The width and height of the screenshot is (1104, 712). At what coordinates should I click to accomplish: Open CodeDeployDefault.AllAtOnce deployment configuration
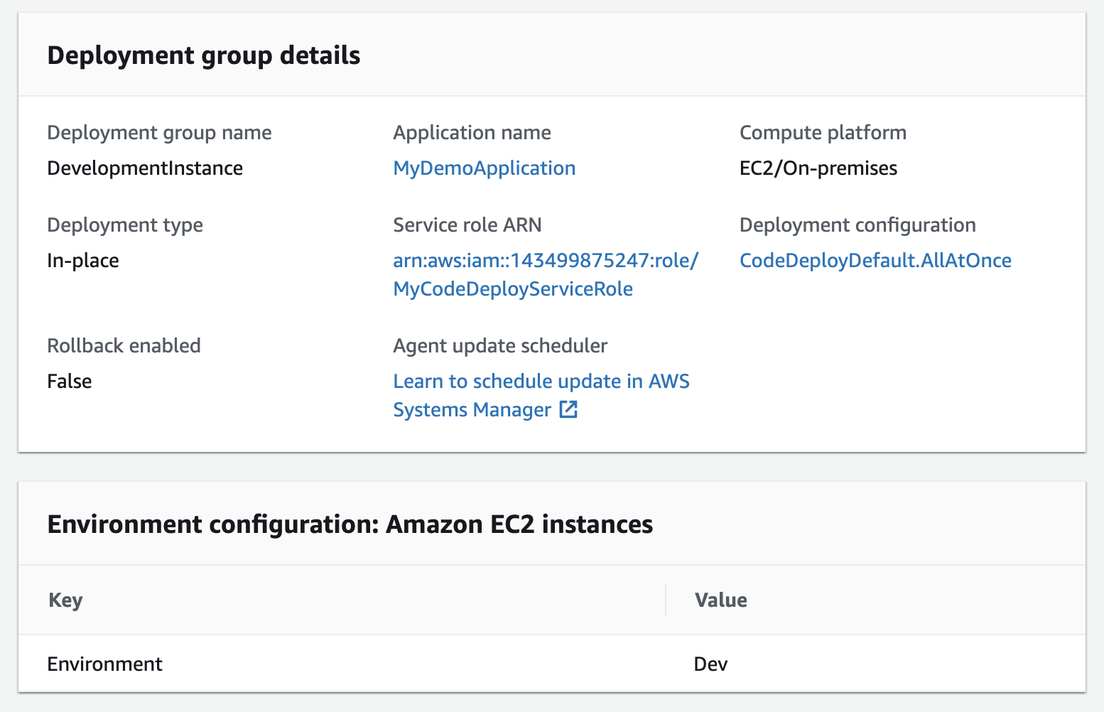pos(875,261)
